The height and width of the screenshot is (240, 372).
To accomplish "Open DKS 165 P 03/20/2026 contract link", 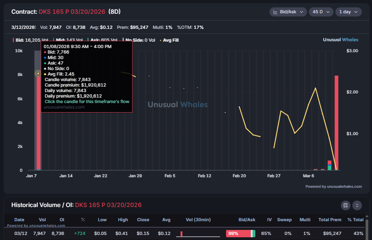I will [x=72, y=11].
